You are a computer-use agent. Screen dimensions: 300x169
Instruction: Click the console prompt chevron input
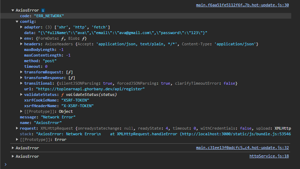point(6,164)
